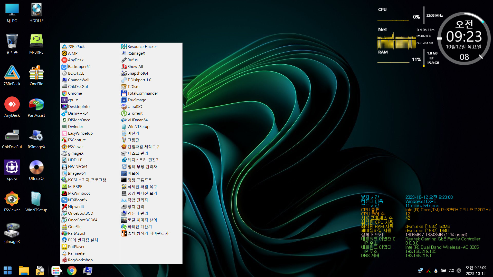
Task: Open the search tool in taskbar
Action: pyautogui.click(x=40, y=271)
